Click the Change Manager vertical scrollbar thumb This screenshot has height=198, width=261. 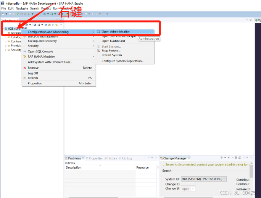pyautogui.click(x=251, y=171)
